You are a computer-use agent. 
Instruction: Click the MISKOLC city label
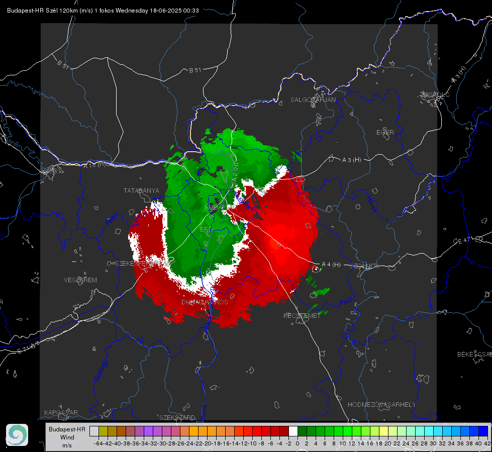pyautogui.click(x=436, y=94)
